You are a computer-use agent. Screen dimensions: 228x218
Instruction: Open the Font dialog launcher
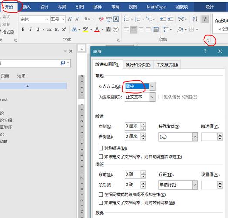(x=119, y=41)
